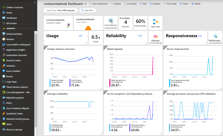Open the Azure Sentinel icon
223x136 pixels.
4,71
